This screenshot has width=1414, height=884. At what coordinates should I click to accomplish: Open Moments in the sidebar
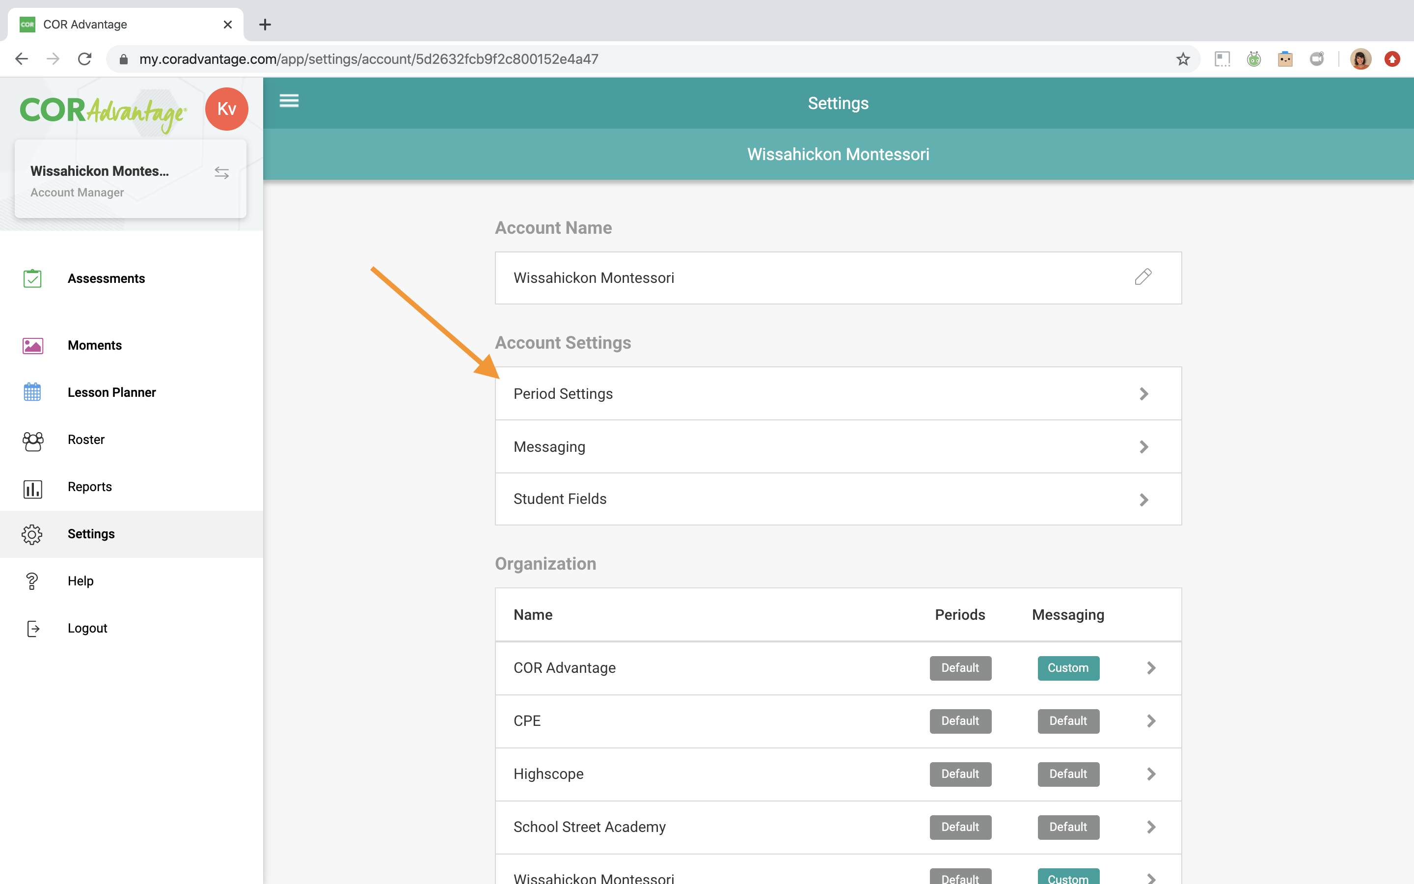132,346
